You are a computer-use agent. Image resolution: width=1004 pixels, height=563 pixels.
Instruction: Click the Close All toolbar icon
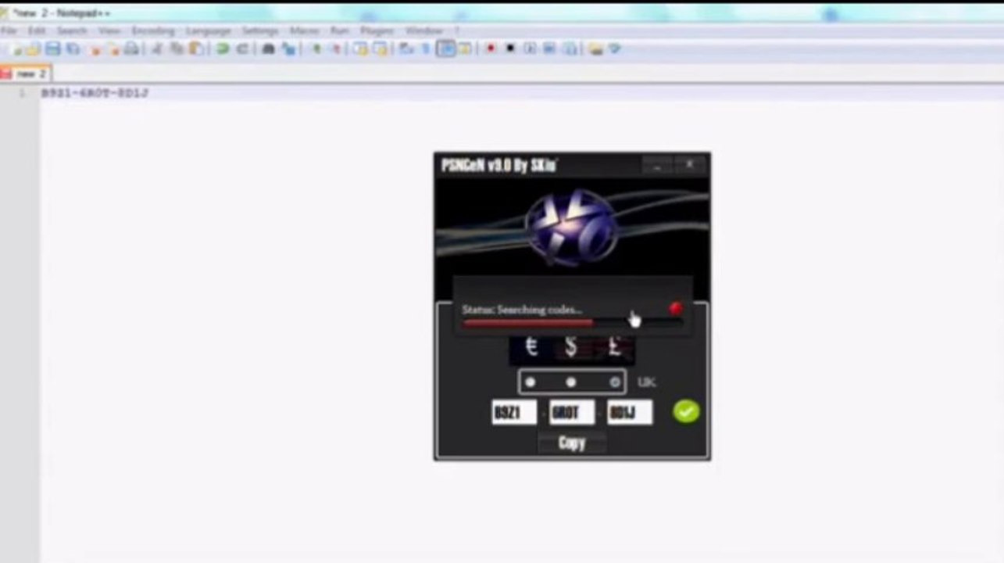(x=113, y=48)
